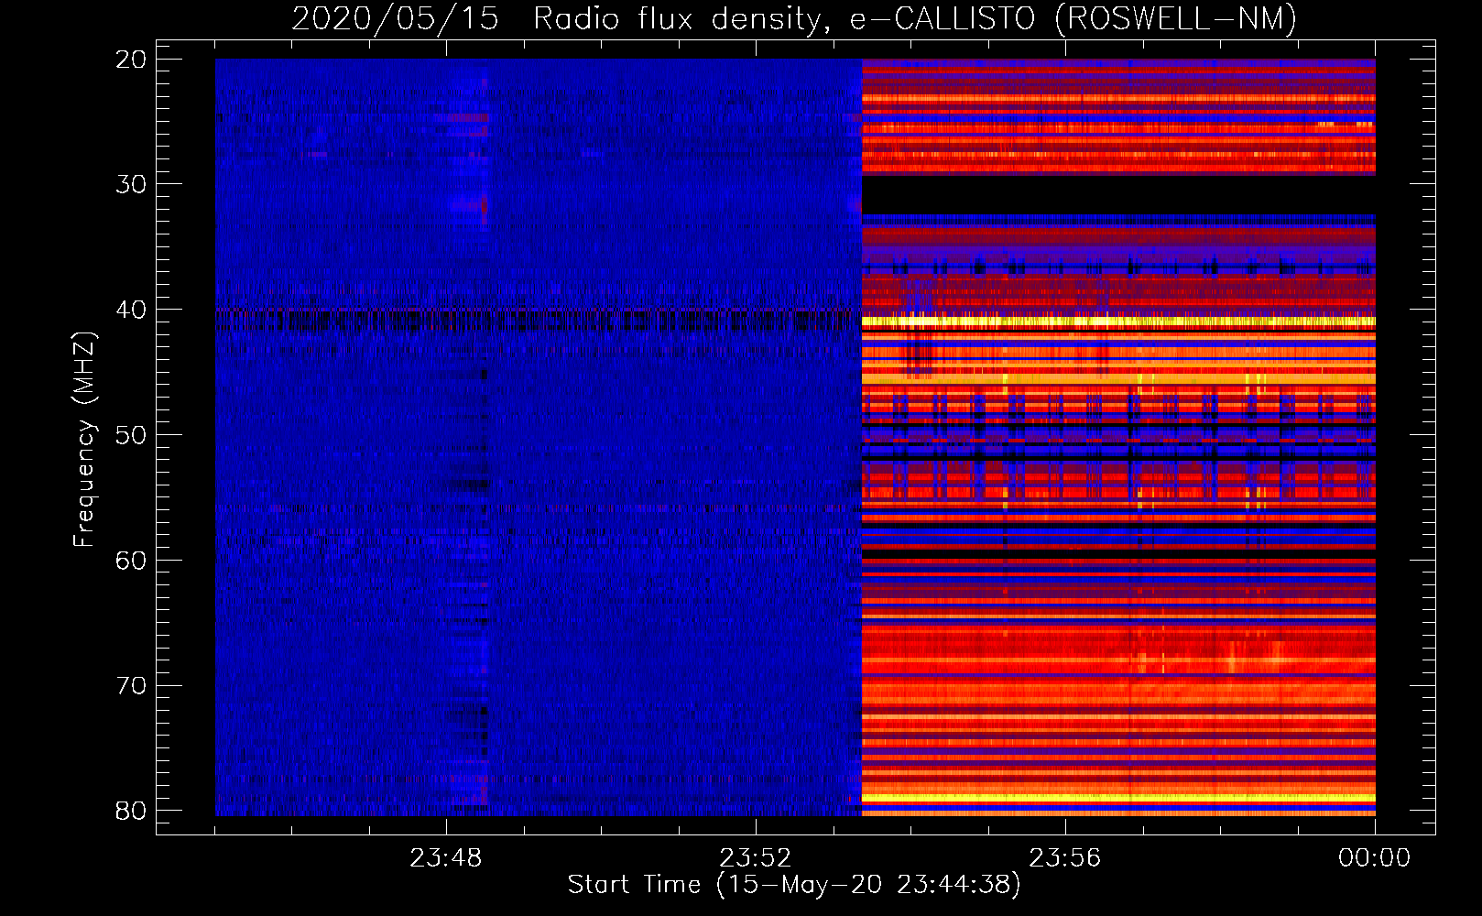1482x916 pixels.
Task: Click the bright yellow band near 79 MHz
Action: coord(1118,799)
